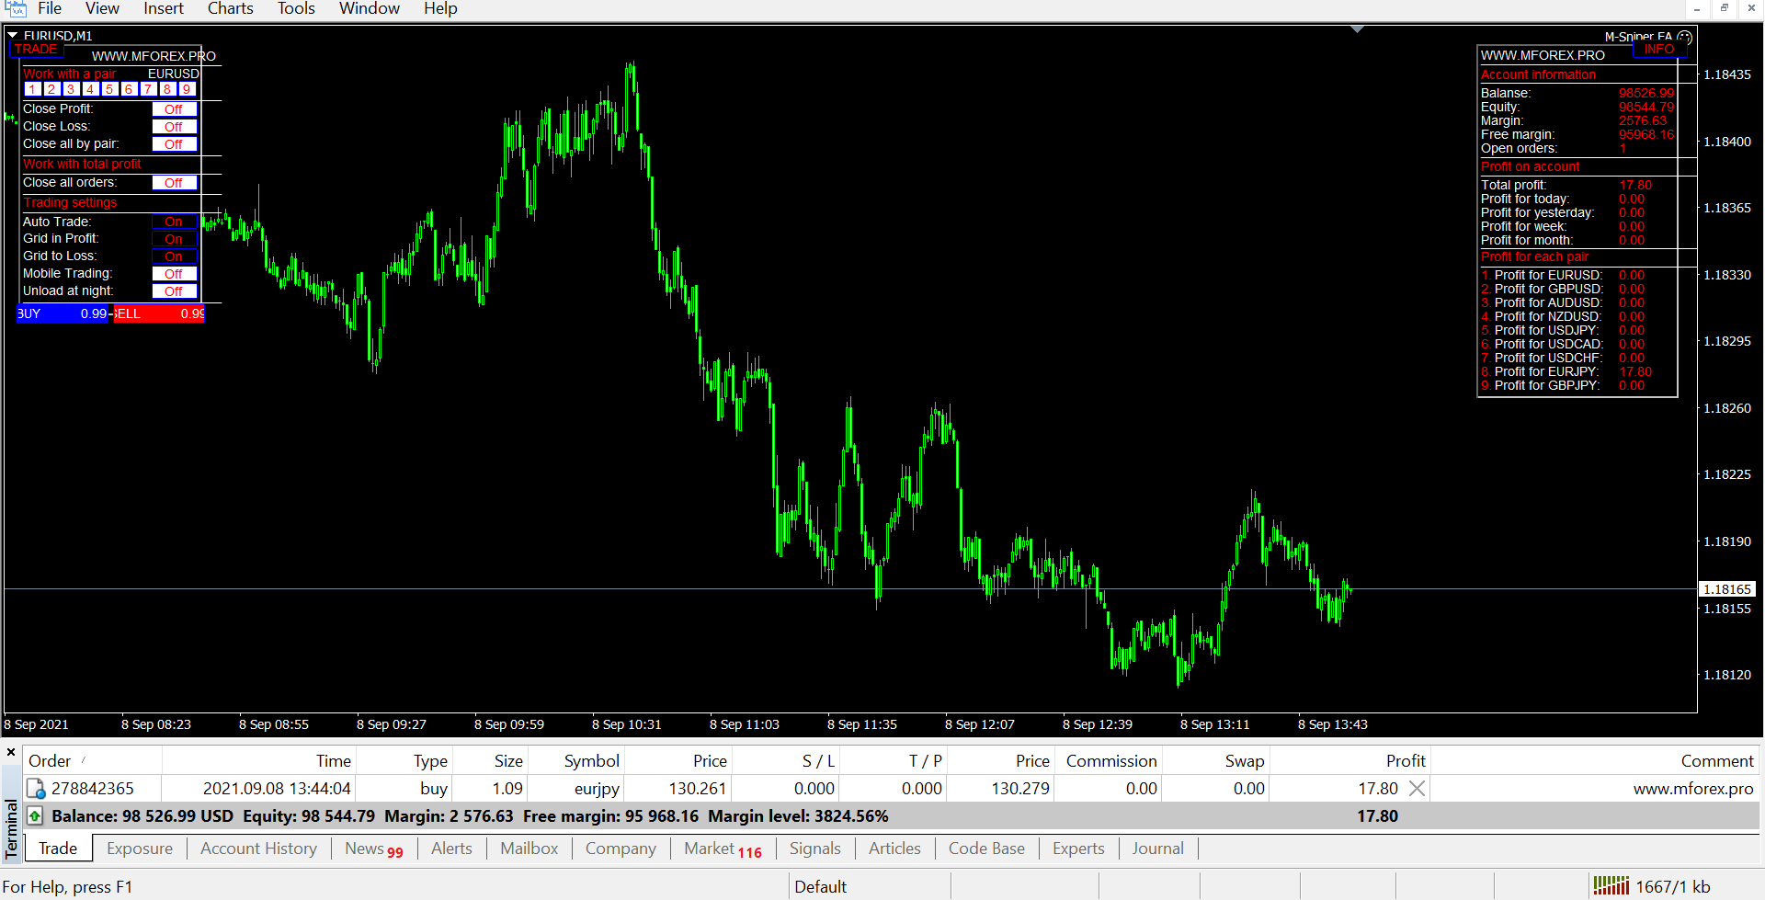Select pair number 5 box
Image resolution: width=1765 pixels, height=900 pixels.
109,89
